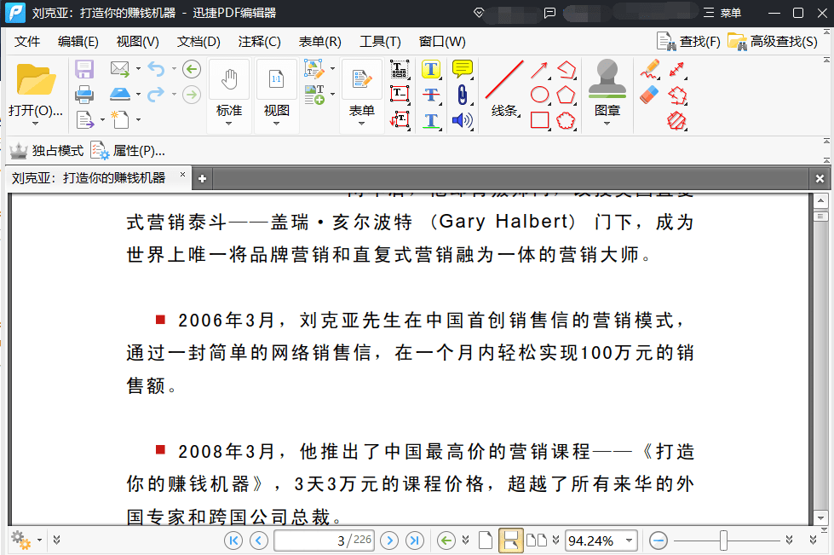The width and height of the screenshot is (834, 555).
Task: Click the purple floppy-disk Save icon
Action: click(x=84, y=69)
